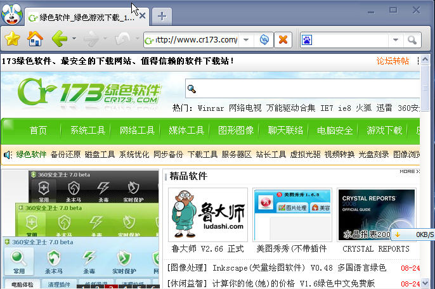This screenshot has width=435, height=289.
Task: Open favorites with the star icon
Action: coord(12,39)
